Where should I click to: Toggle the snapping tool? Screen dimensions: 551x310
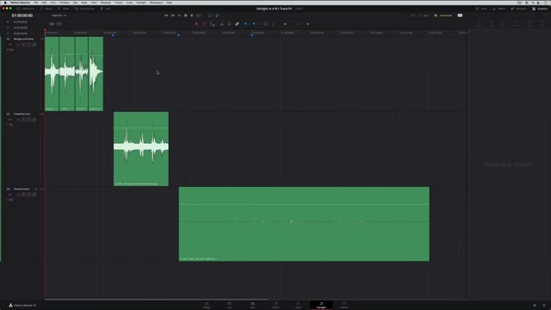pos(230,24)
